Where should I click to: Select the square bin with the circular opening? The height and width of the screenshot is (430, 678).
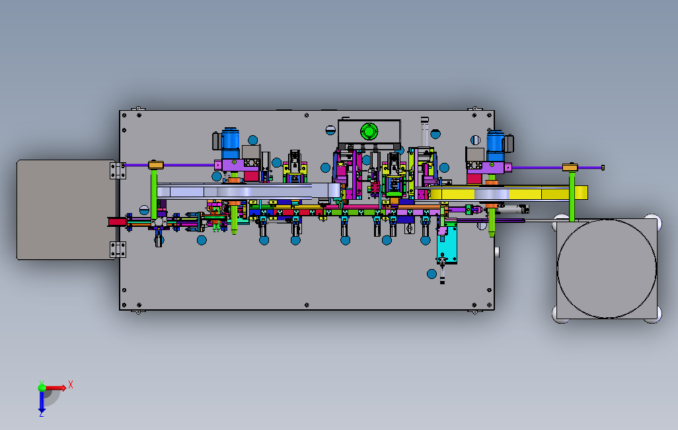pos(607,268)
